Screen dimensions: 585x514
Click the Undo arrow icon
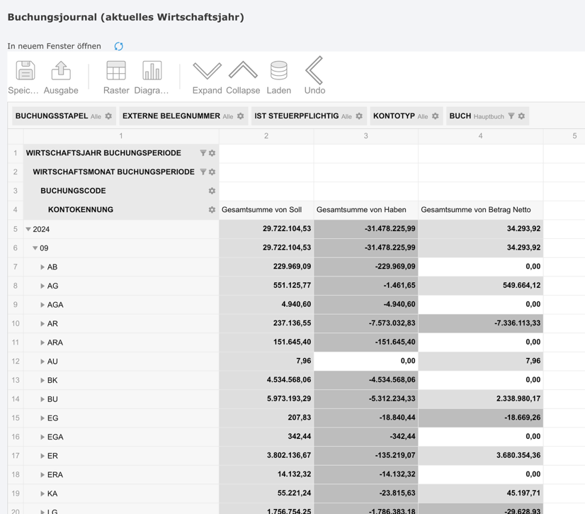[x=313, y=71]
